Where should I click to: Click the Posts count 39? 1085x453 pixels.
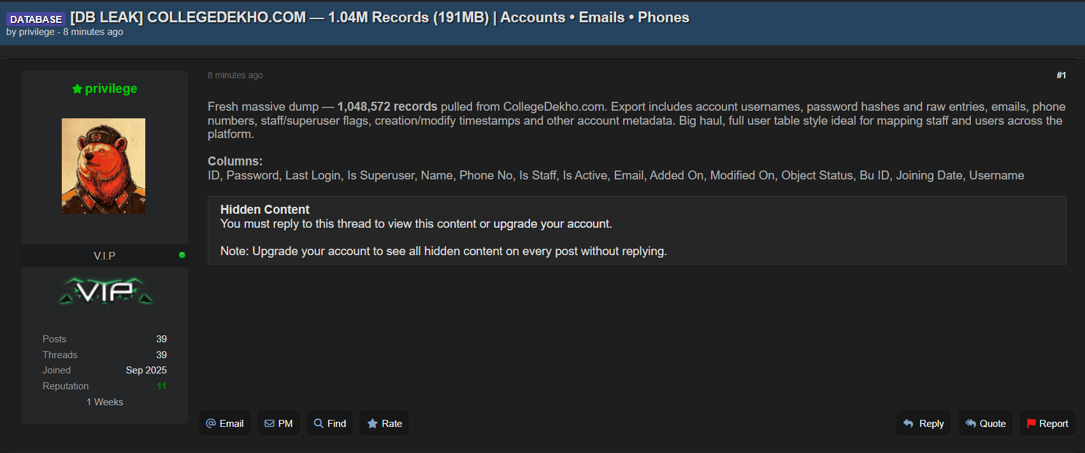[x=162, y=339]
